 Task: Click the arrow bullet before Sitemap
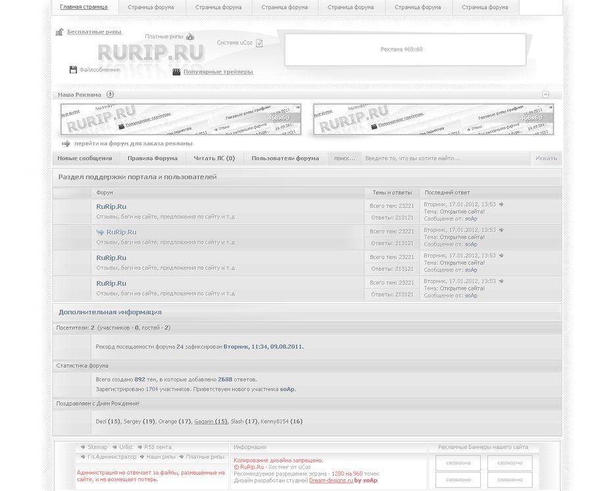(x=83, y=447)
